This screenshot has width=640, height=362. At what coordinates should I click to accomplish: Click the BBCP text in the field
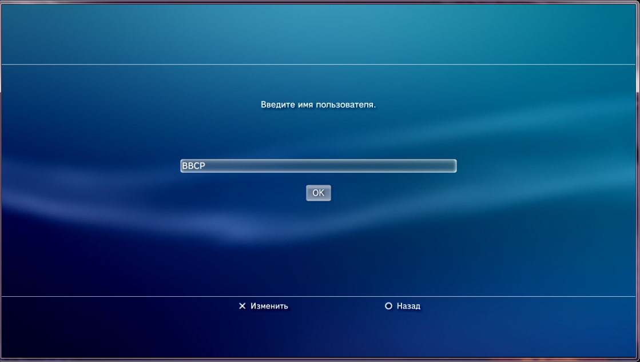pos(193,166)
